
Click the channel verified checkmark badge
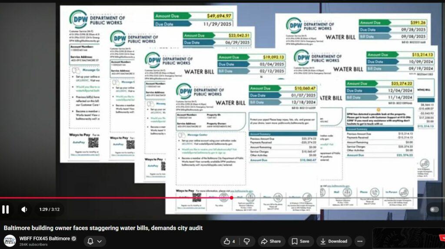click(x=74, y=239)
